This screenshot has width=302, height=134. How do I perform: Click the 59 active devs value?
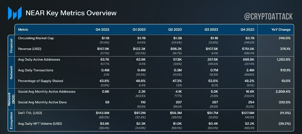coord(107,102)
